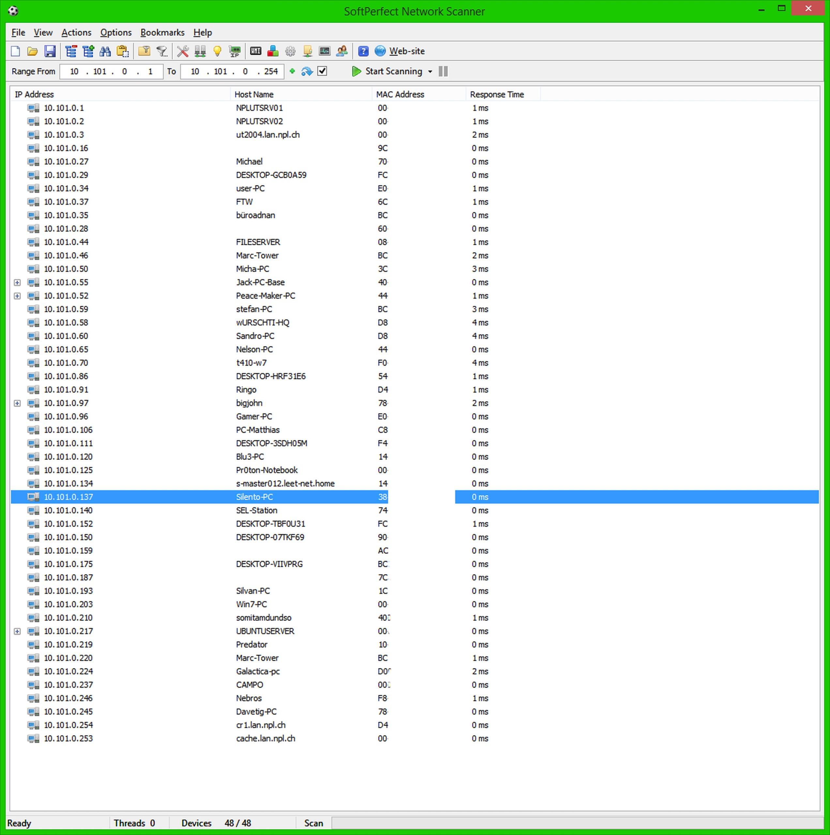This screenshot has width=830, height=835.
Task: Toggle the checkbox next to IP range
Action: click(x=322, y=71)
